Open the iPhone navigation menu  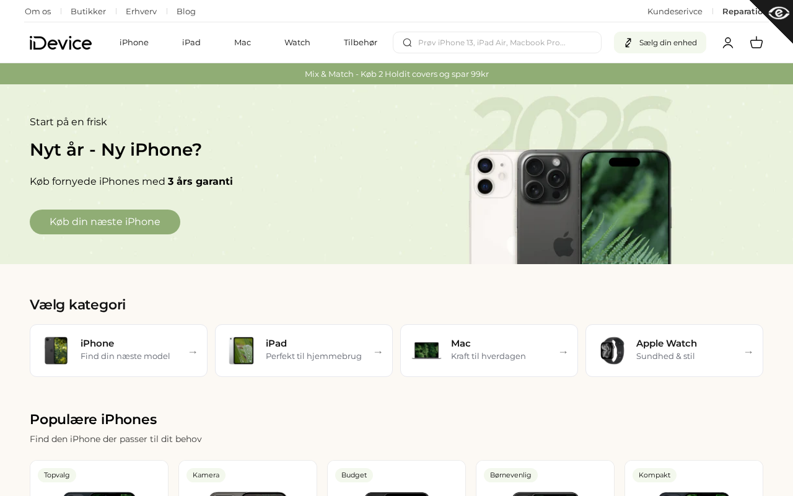(134, 43)
